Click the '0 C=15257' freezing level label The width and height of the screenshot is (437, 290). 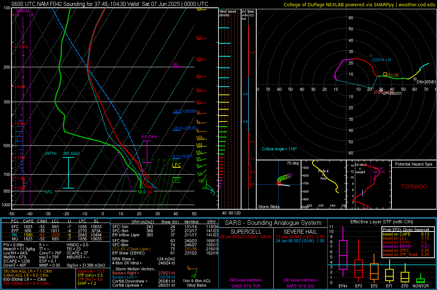183,156
